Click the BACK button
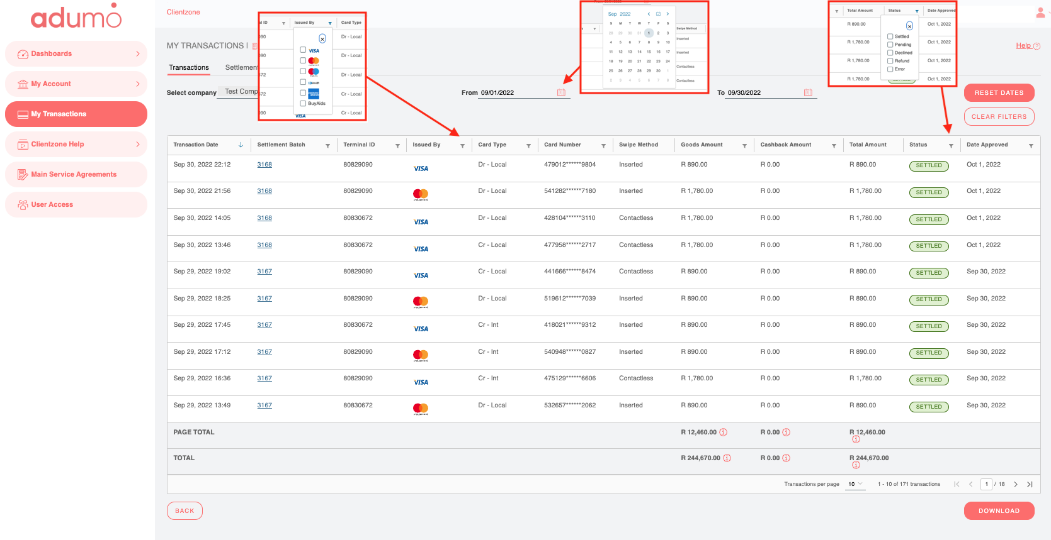 185,511
